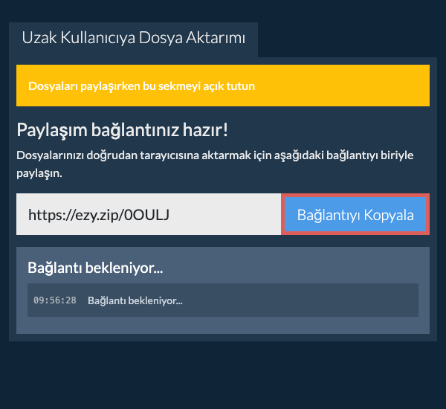Click the yellow 'Dosyaları paylaşırken bu sekmeyi açık tutun' banner
The width and height of the screenshot is (446, 409).
coord(223,86)
